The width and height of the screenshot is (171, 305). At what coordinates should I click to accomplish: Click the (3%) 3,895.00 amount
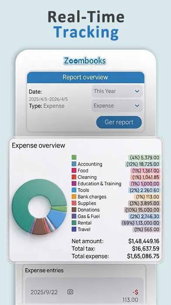(x=144, y=203)
